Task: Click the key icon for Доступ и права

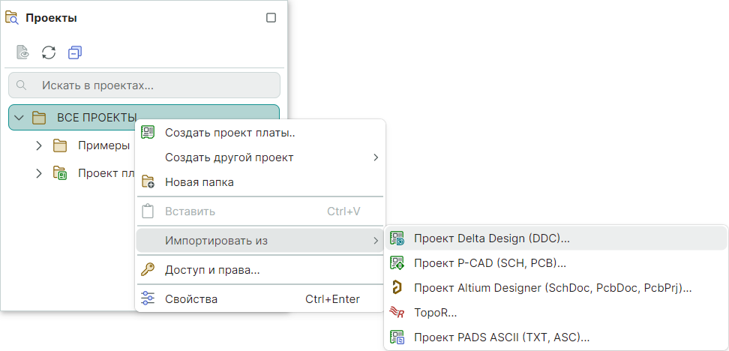Action: (x=148, y=270)
